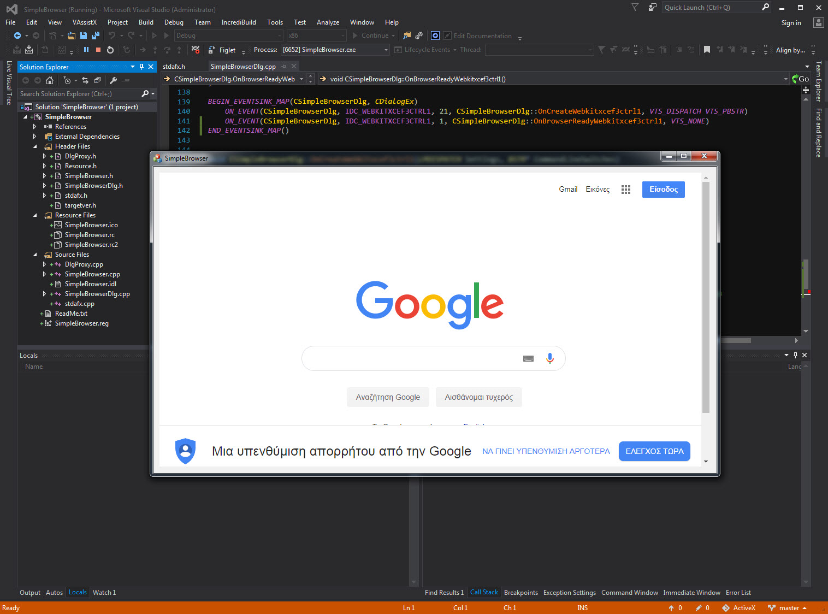This screenshot has height=614, width=828.
Task: Click the code editor horizontal scrollbar thumb
Action: pyautogui.click(x=736, y=340)
